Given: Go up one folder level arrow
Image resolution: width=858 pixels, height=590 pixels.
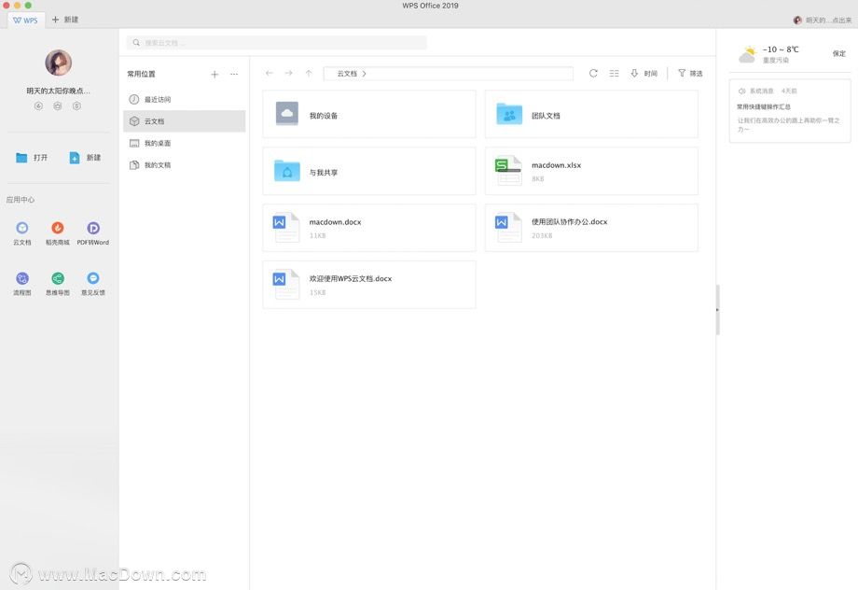Looking at the screenshot, I should [309, 73].
